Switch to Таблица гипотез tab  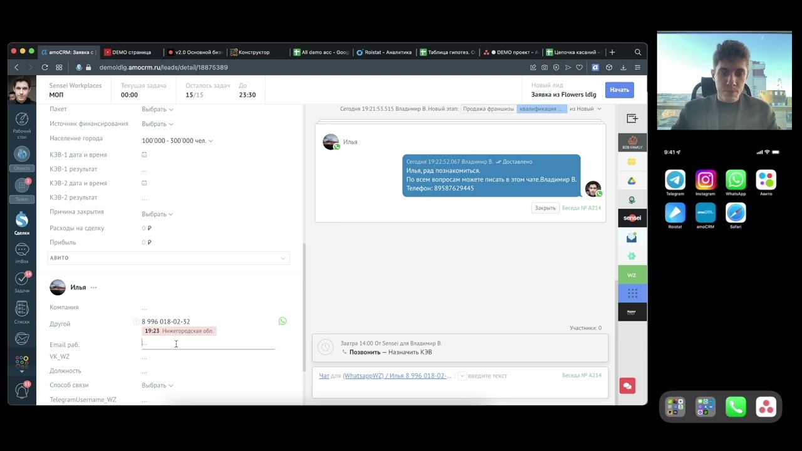point(448,52)
